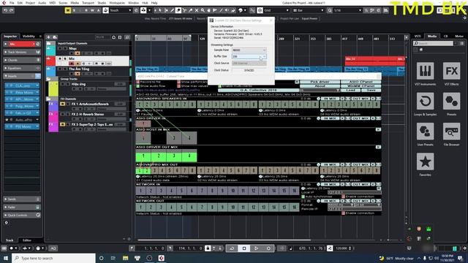Toggle Show audio flow checkbox
Screen dimensions: 468x263
(138, 86)
